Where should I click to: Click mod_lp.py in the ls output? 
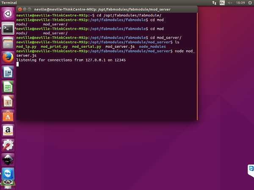click(26, 47)
